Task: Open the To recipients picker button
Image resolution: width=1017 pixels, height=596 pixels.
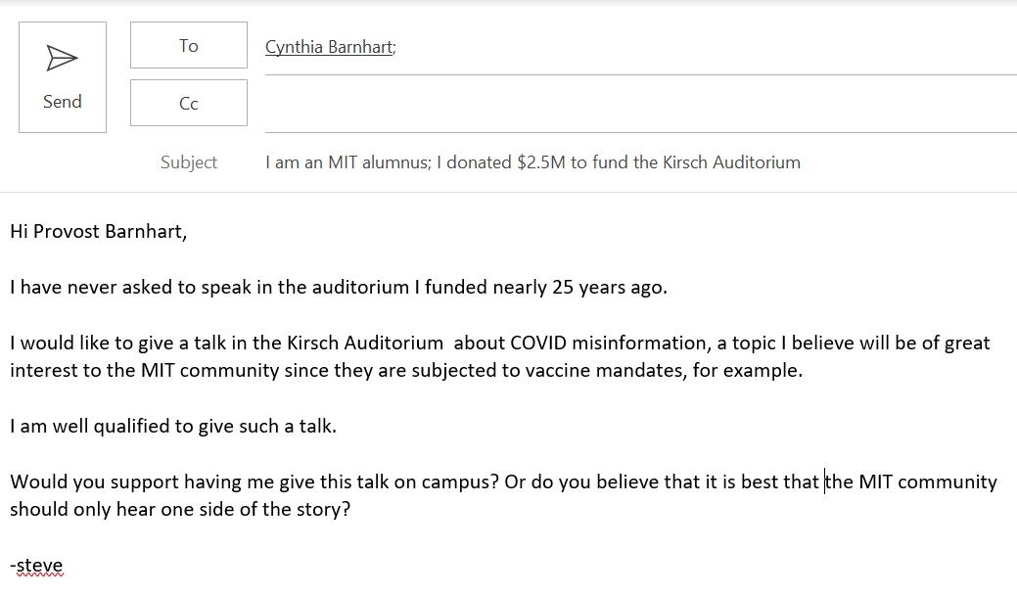Action: point(189,45)
